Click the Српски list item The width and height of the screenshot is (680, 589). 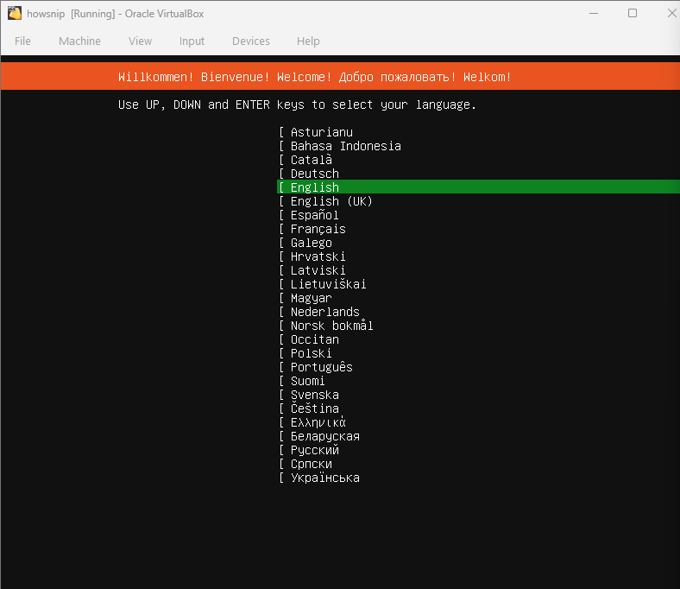coord(312,464)
